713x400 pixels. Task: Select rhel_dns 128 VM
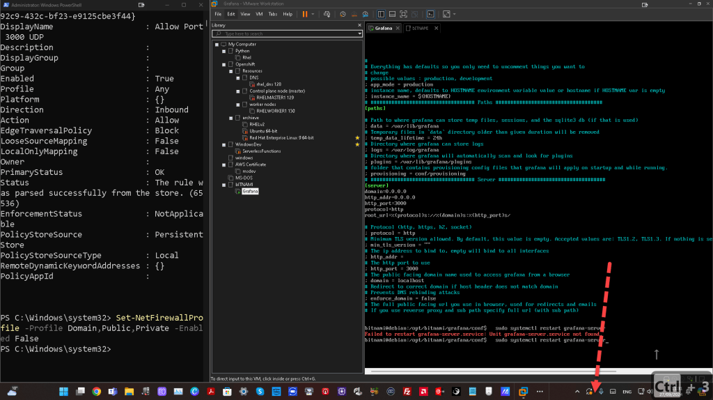[x=268, y=84]
